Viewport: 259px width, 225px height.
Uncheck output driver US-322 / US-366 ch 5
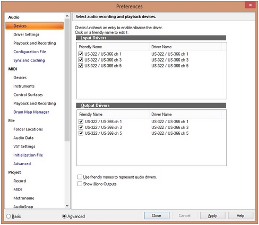click(x=81, y=133)
